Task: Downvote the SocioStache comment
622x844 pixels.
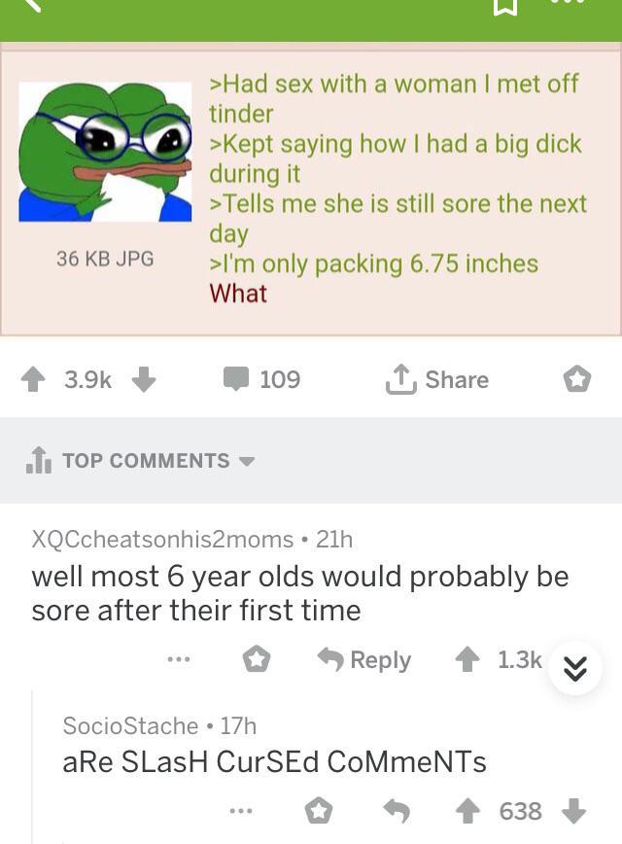Action: (x=573, y=811)
